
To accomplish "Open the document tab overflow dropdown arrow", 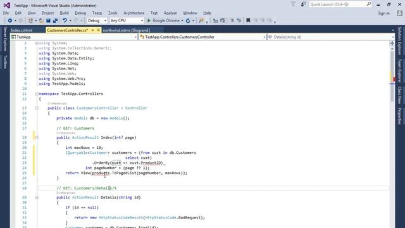I will 393,30.
